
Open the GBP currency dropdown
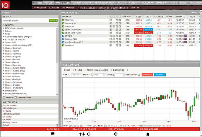point(66,75)
